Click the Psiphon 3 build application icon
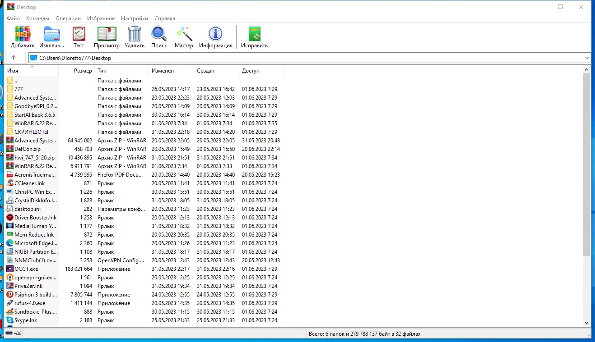595x342 pixels. click(x=10, y=295)
